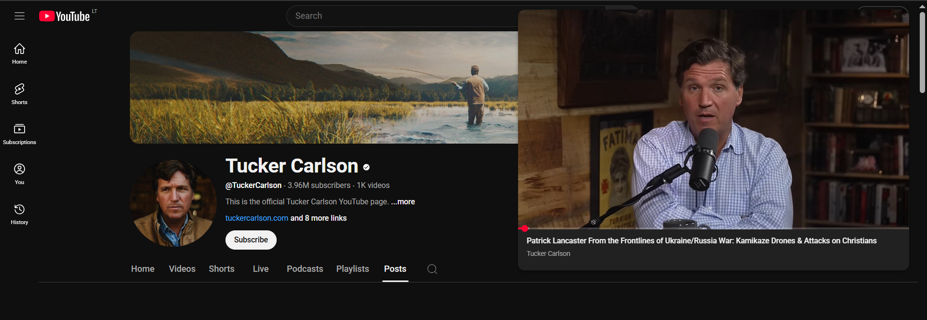
Task: Switch to the Videos tab
Action: 182,269
